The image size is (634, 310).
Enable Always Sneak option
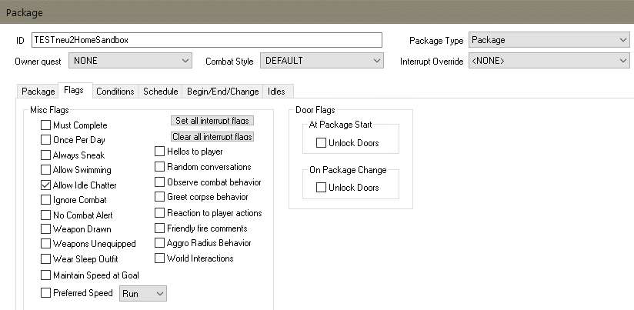(x=46, y=155)
